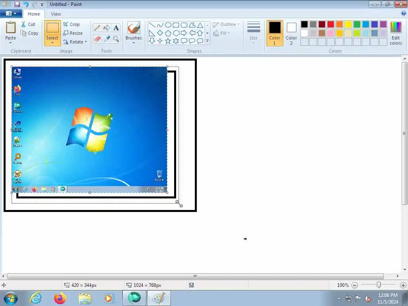Open the Paste dropdown arrow
The width and height of the screenshot is (408, 306).
pos(11,43)
